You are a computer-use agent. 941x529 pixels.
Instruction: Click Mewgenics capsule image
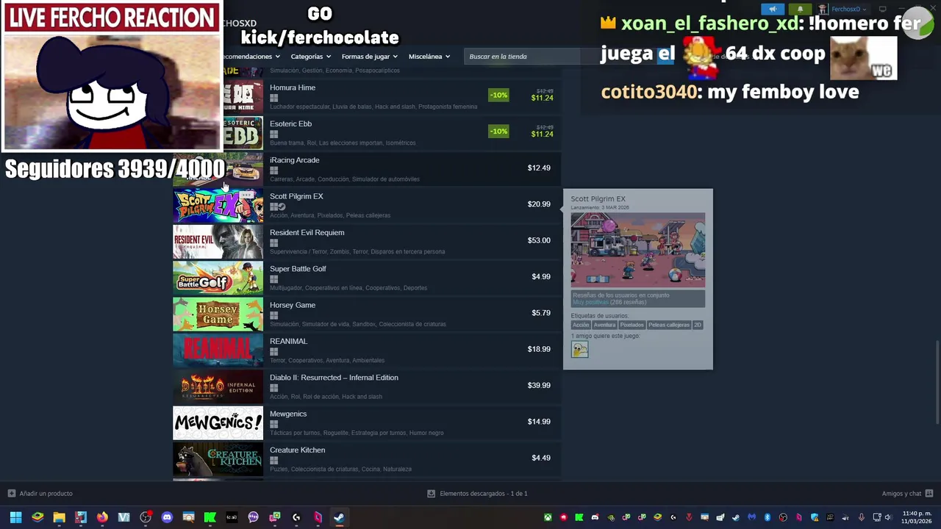(218, 423)
